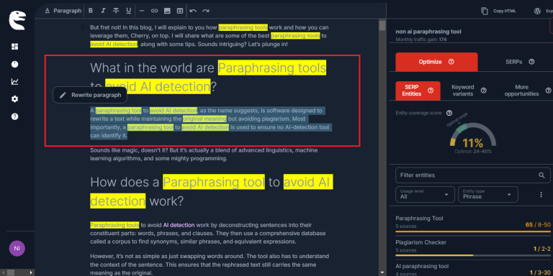This screenshot has height=276, width=553.
Task: Open the Usage level dropdown
Action: (426, 194)
